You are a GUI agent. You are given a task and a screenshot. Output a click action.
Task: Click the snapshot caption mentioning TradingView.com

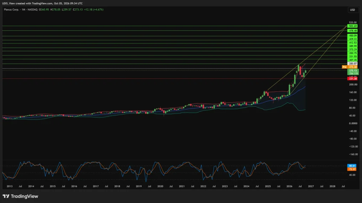[x=42, y=4]
